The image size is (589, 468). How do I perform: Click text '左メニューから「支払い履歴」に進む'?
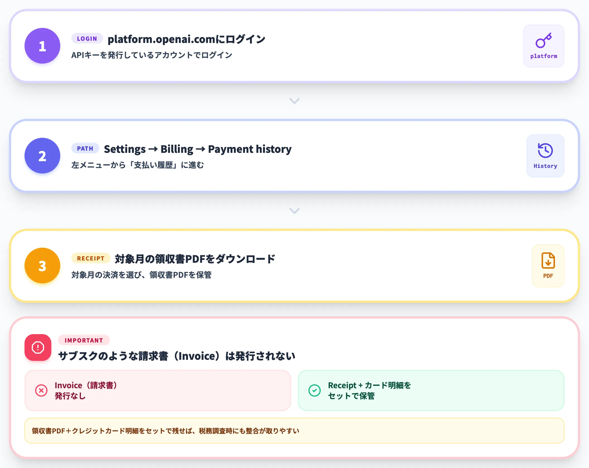[x=137, y=165]
